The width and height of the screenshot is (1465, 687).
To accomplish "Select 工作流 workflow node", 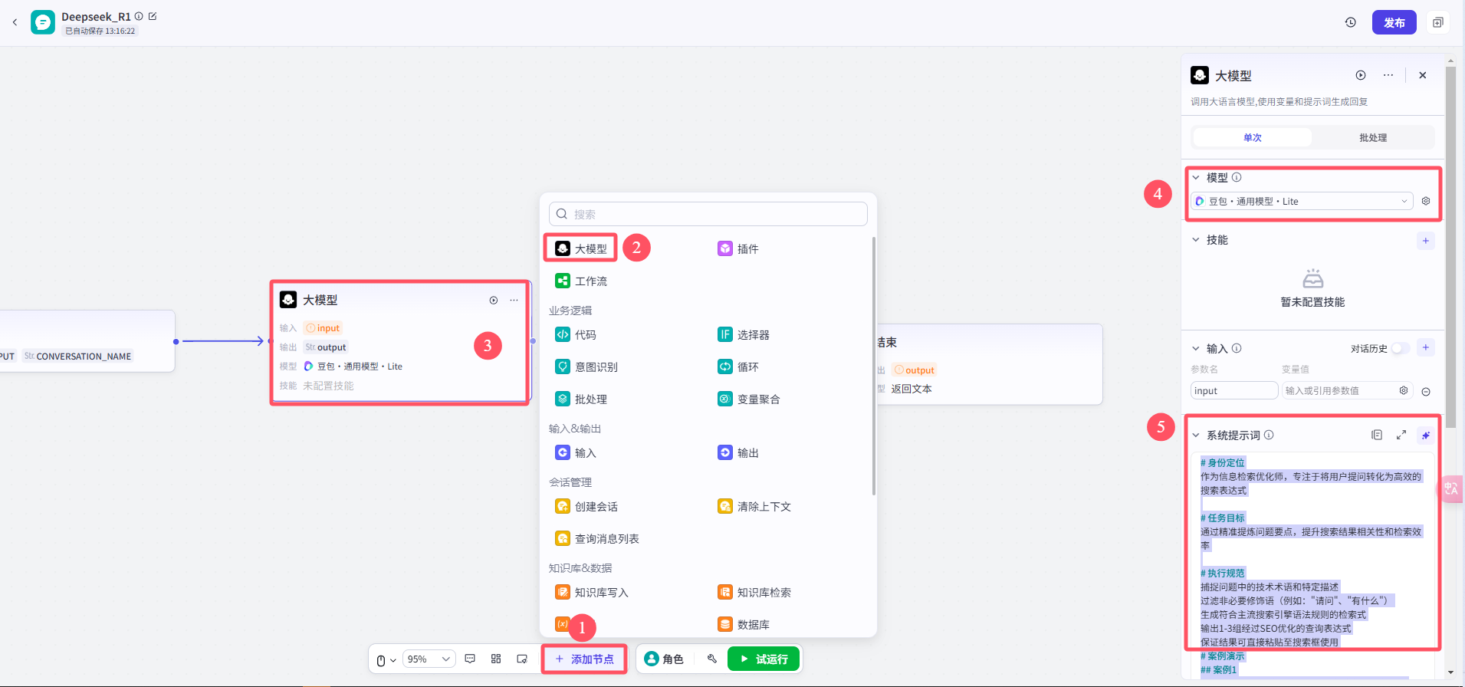I will coord(581,281).
